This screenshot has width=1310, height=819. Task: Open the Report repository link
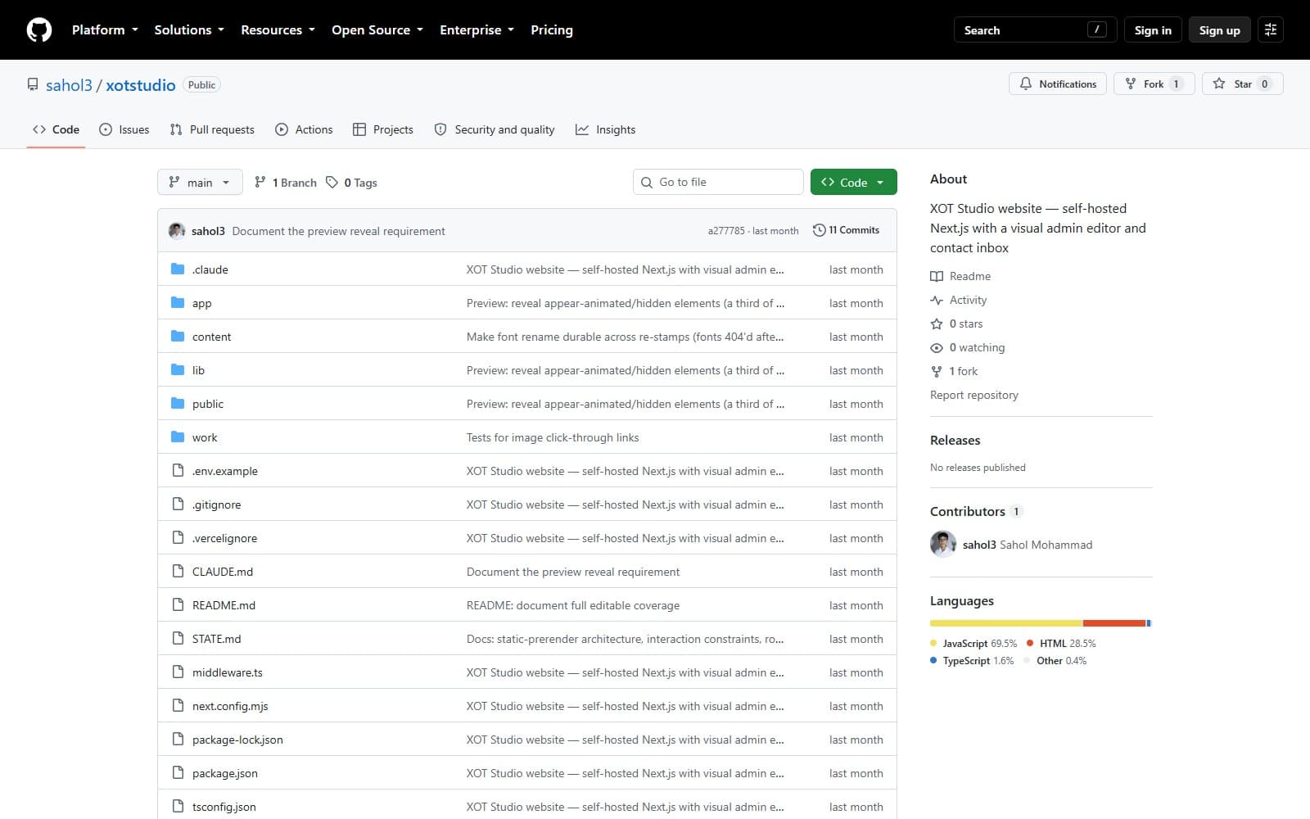(974, 395)
